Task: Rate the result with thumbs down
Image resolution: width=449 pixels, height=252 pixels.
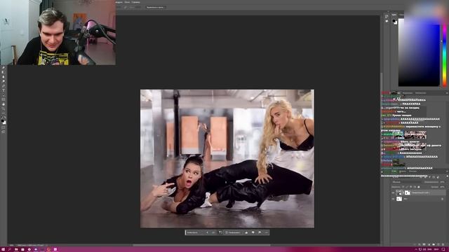Action: click(x=253, y=232)
